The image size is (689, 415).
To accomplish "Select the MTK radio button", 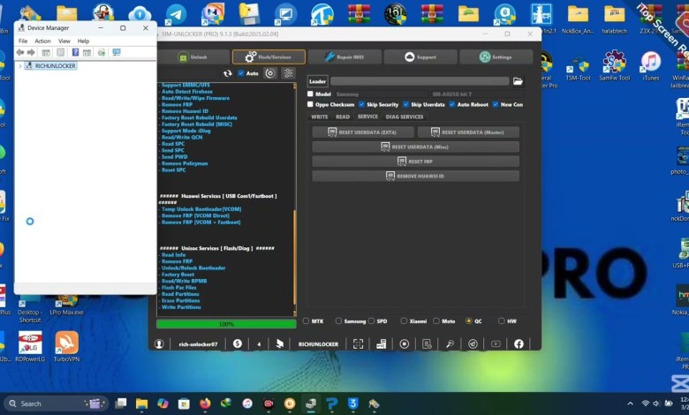I will 307,321.
